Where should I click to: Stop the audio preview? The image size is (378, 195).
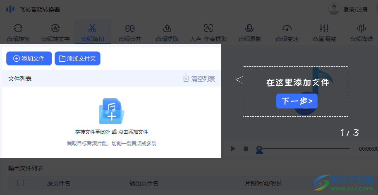[246, 149]
